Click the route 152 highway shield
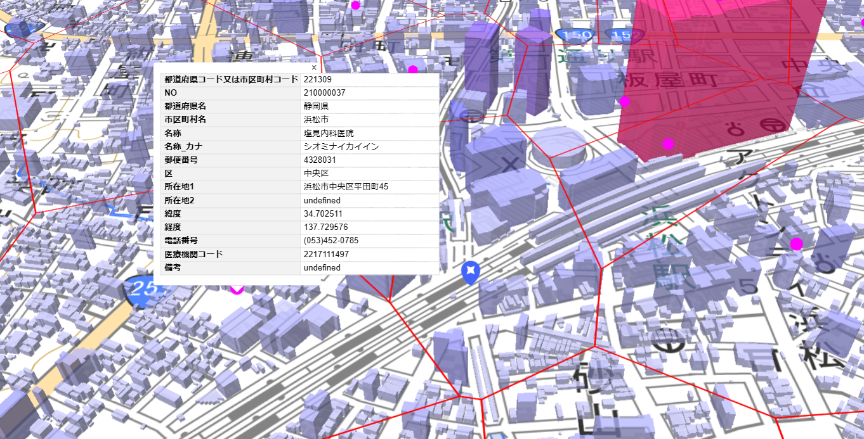864x439 pixels. pos(624,34)
